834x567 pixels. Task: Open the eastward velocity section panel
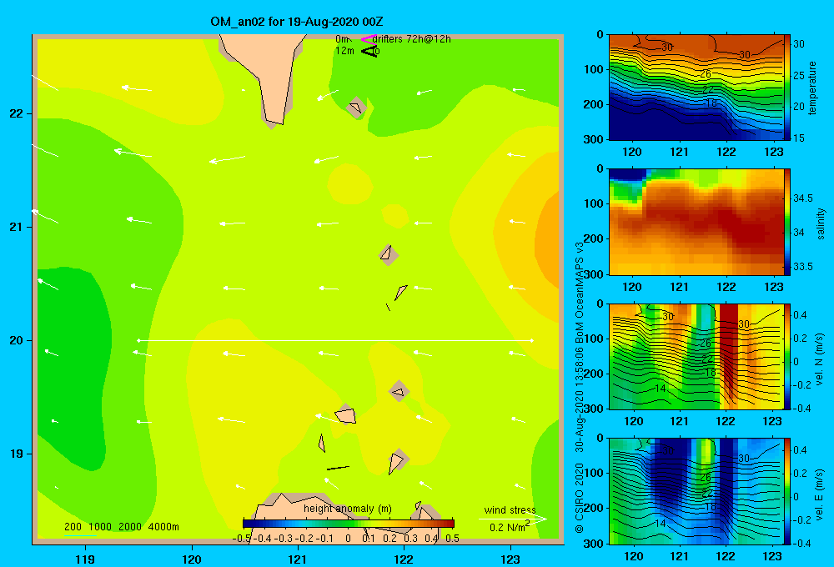coord(696,491)
